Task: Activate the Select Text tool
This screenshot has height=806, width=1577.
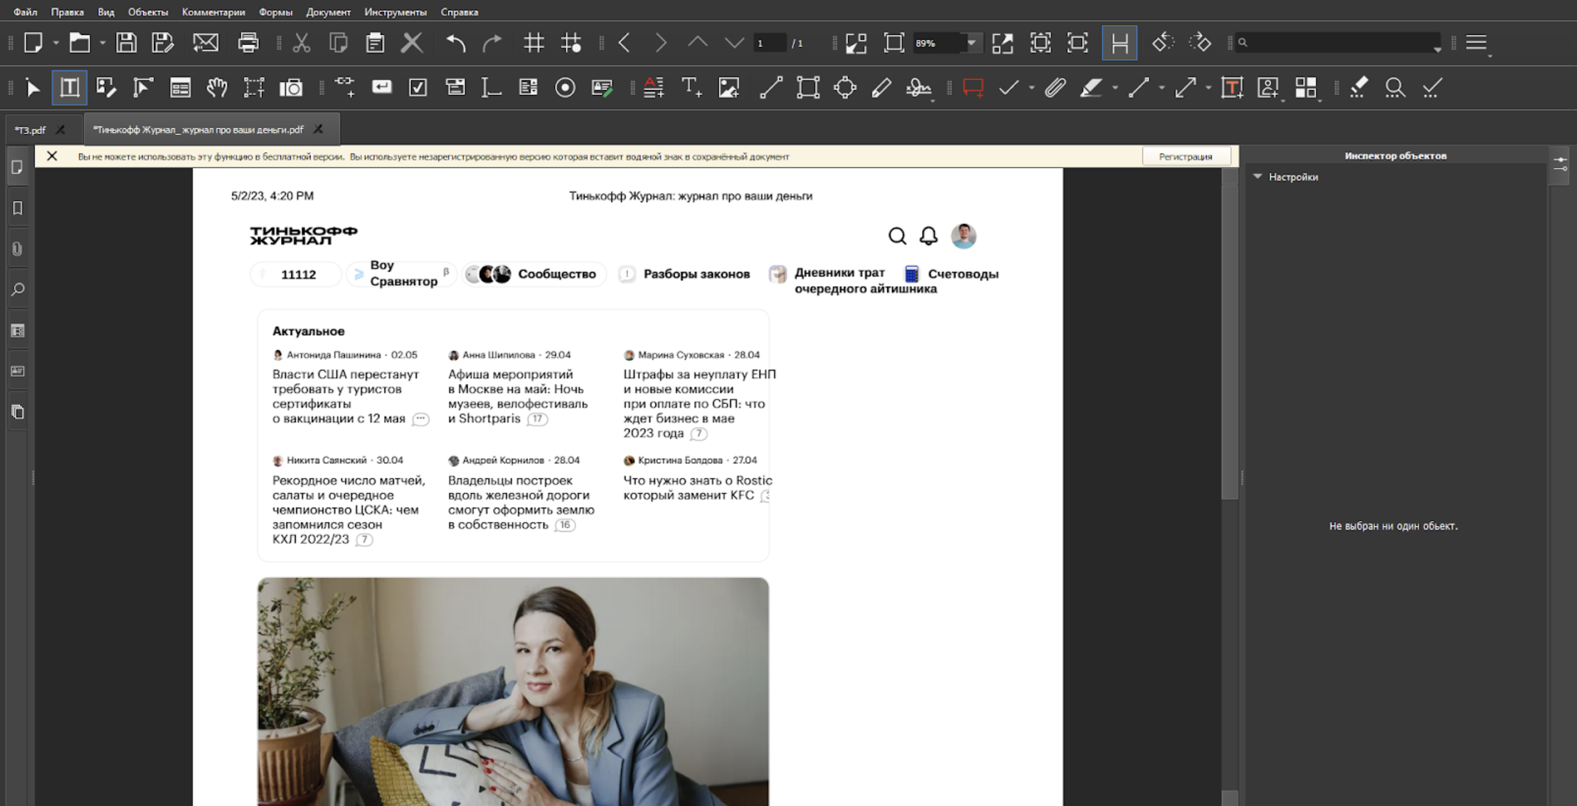Action: tap(253, 87)
